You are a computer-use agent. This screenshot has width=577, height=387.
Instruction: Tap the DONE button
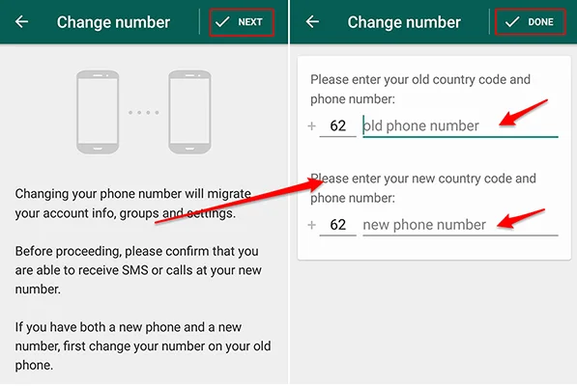[x=531, y=22]
